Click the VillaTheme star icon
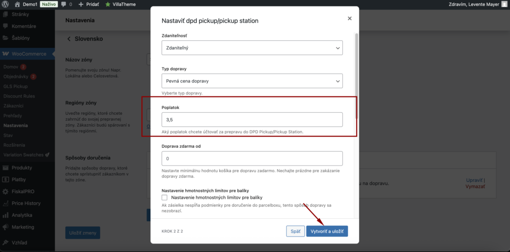This screenshot has width=510, height=252. 108,4
